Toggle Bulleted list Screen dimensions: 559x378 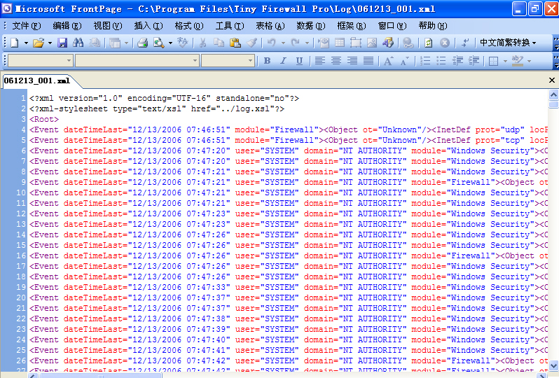tap(441, 61)
